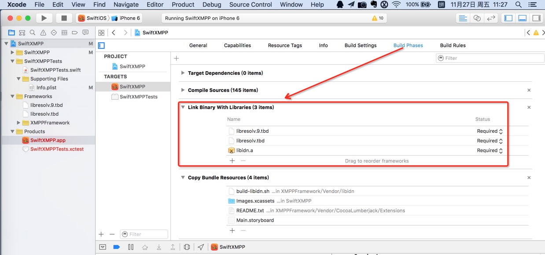545x255 pixels.
Task: Collapse the Products group
Action: point(12,131)
